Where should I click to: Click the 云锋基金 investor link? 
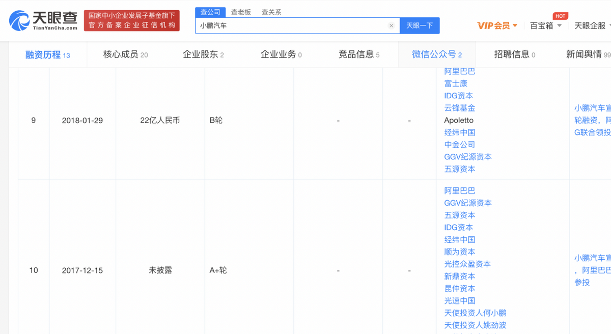(x=459, y=108)
